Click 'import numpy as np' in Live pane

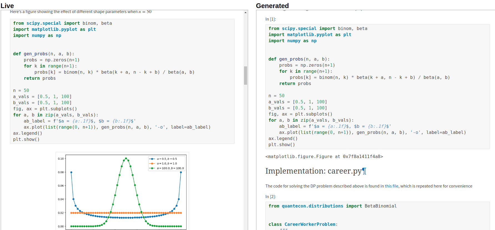pyautogui.click(x=37, y=36)
